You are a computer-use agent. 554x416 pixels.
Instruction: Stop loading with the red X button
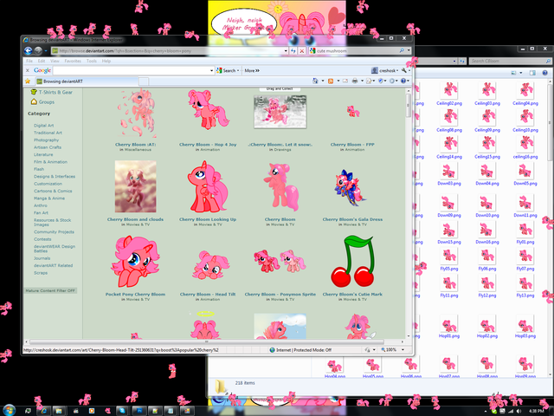(302, 51)
